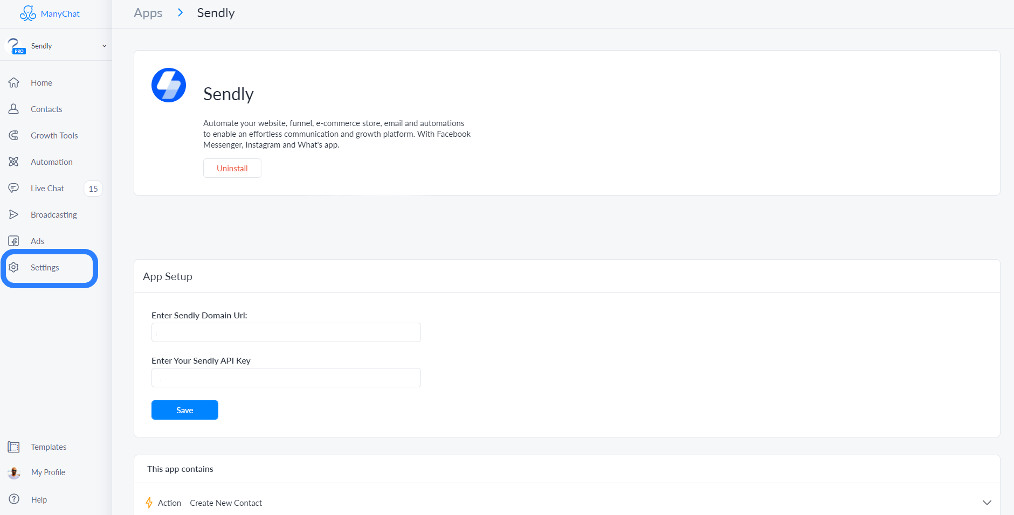Expand the Create New Contact action row
1014x515 pixels.
(987, 503)
